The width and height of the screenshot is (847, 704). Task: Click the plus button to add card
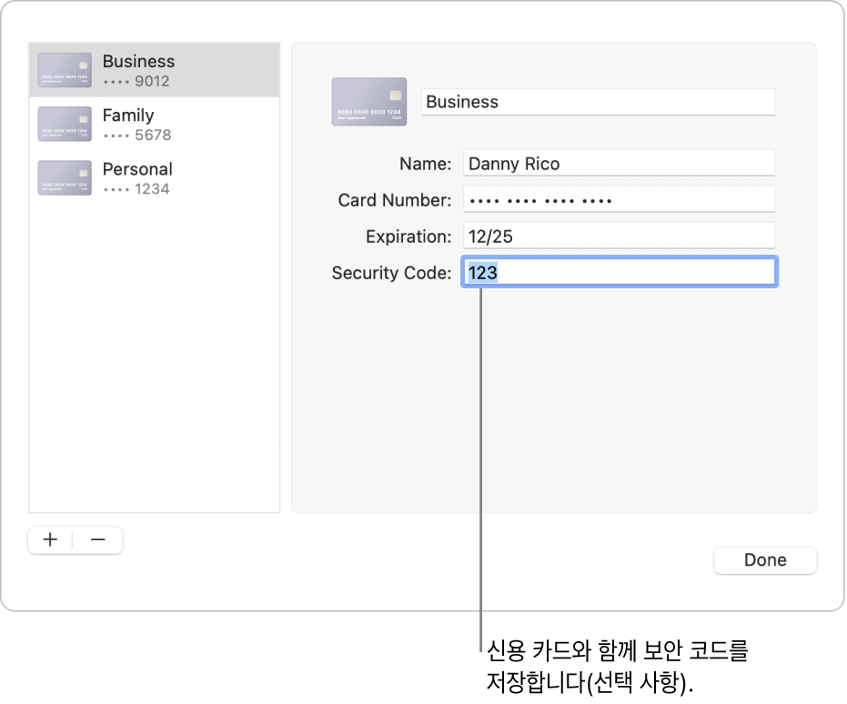[x=50, y=540]
